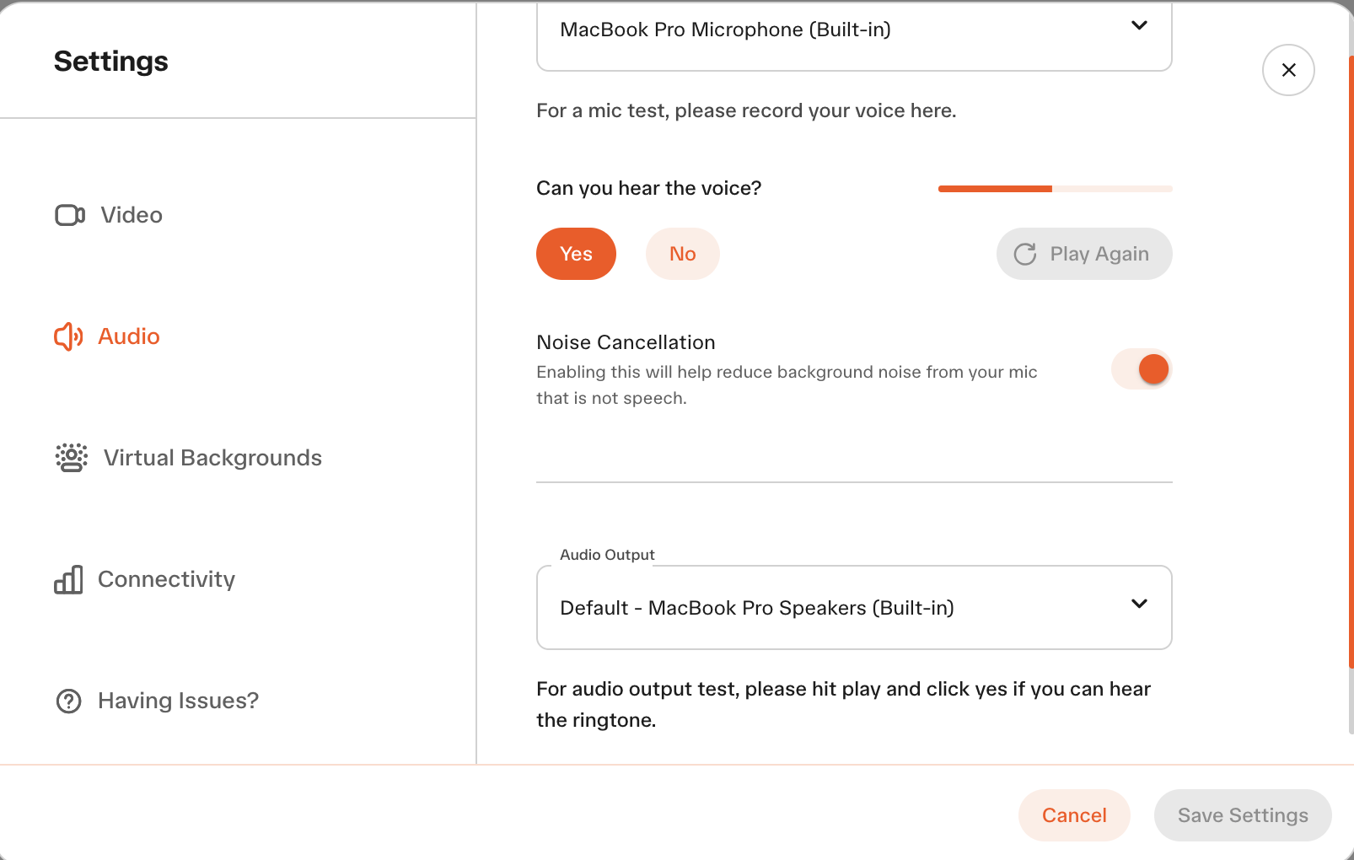Click the orange vertical scrollbar
Screen dimensions: 1354x860
1351,363
